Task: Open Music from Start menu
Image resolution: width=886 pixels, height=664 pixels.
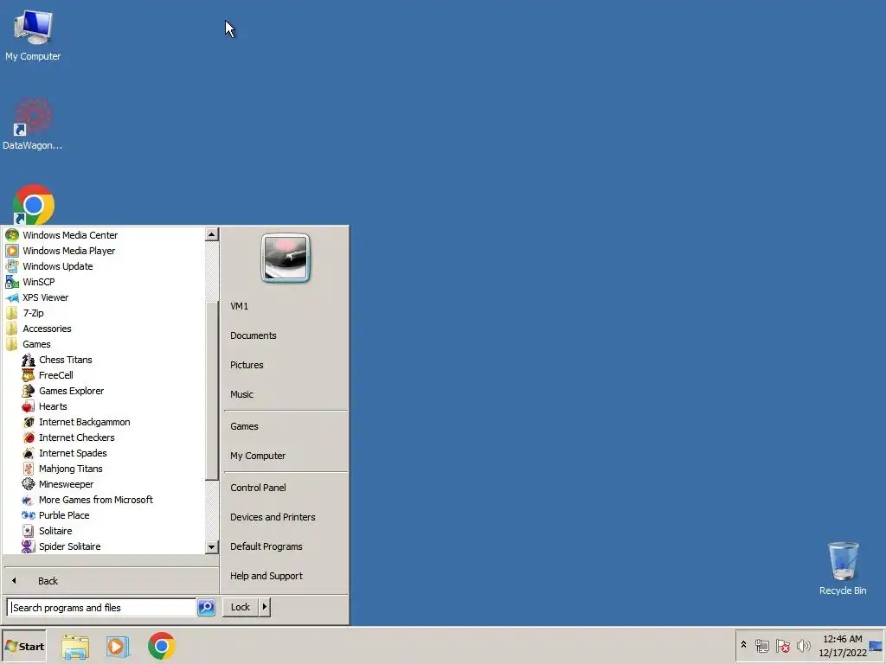Action: pos(242,394)
